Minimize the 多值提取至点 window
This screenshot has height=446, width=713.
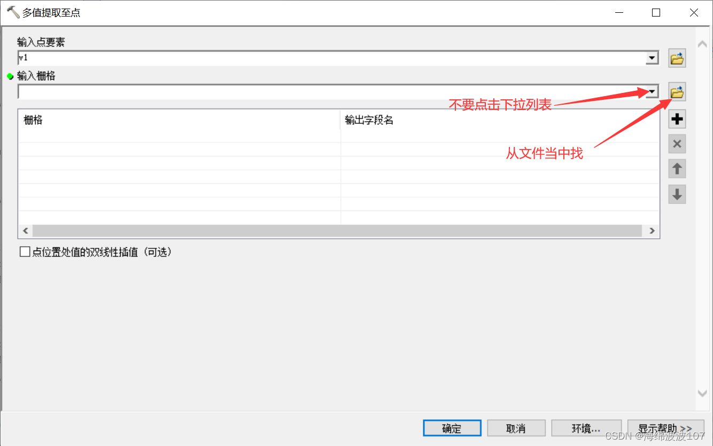tap(619, 13)
